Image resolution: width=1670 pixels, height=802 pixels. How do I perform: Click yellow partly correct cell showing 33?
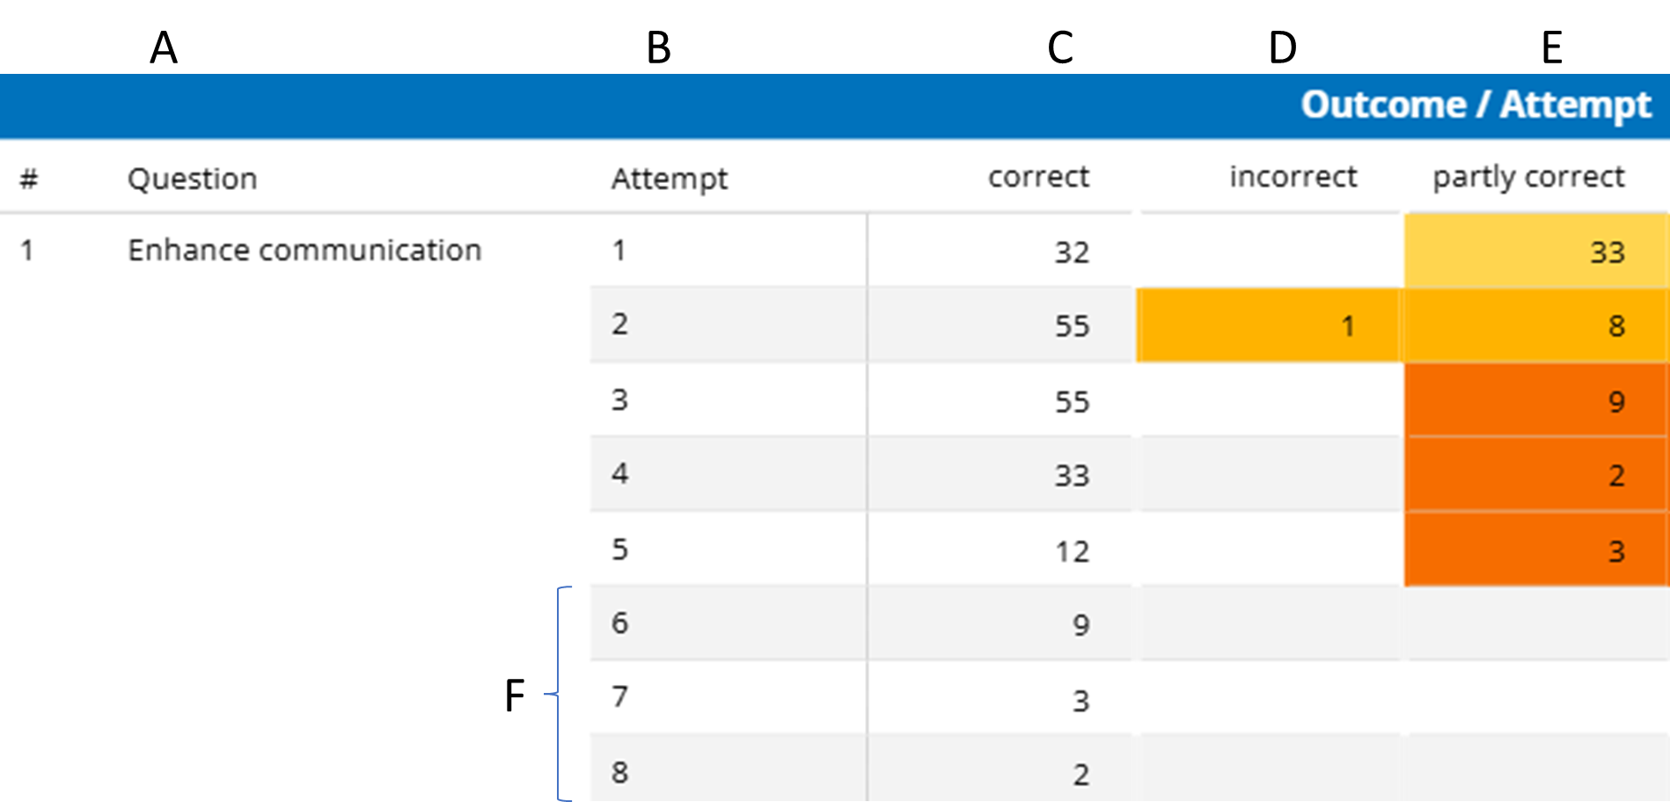(1535, 252)
